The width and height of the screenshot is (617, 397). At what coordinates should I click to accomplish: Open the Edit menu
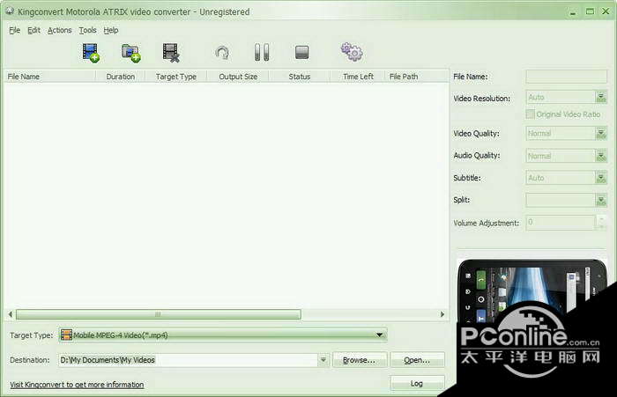33,30
